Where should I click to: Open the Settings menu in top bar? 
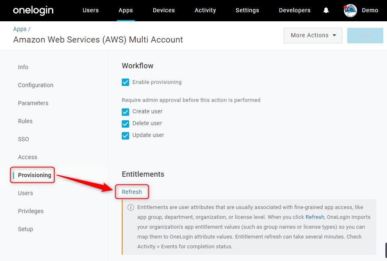(247, 10)
